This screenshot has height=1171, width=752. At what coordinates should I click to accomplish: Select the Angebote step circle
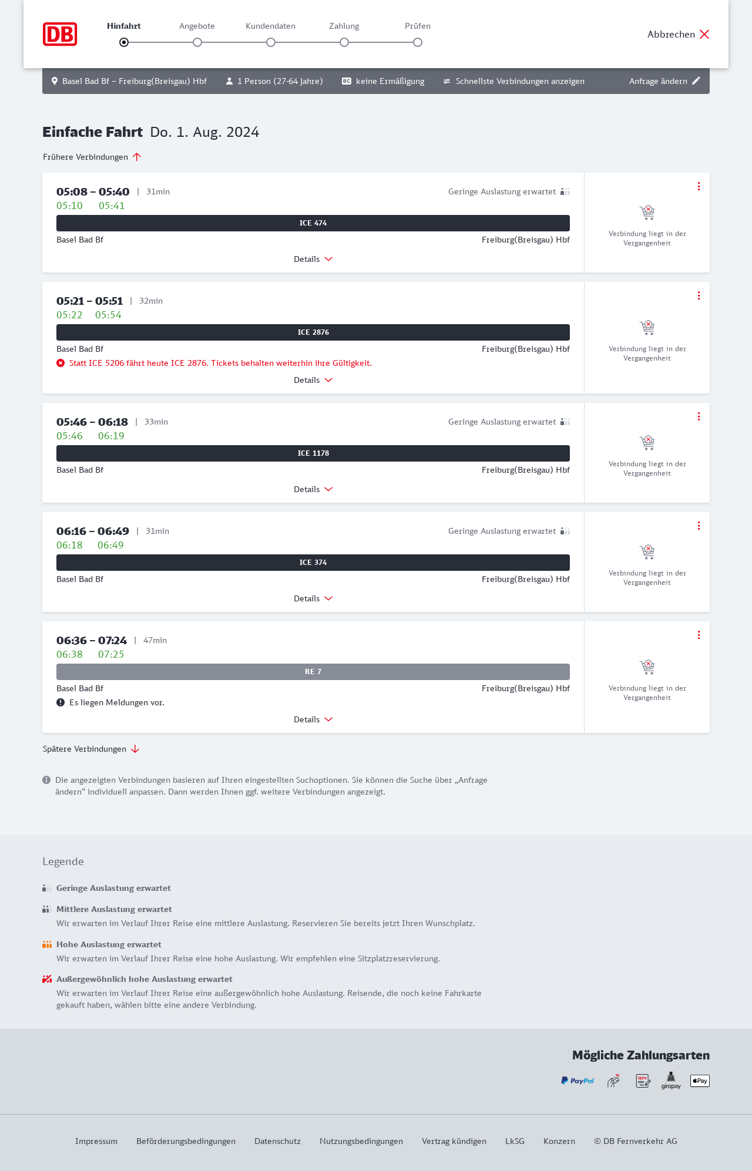(197, 42)
